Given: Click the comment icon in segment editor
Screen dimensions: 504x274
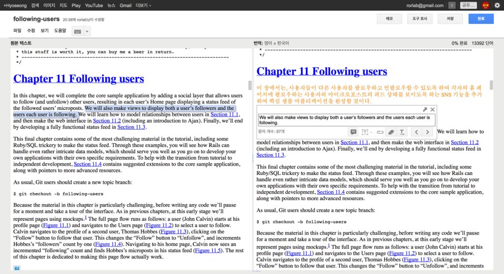Looking at the screenshot, I should (x=353, y=132).
